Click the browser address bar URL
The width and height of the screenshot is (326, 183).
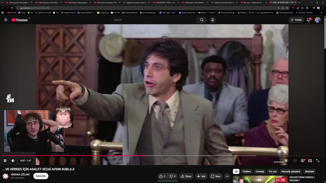point(35,8)
